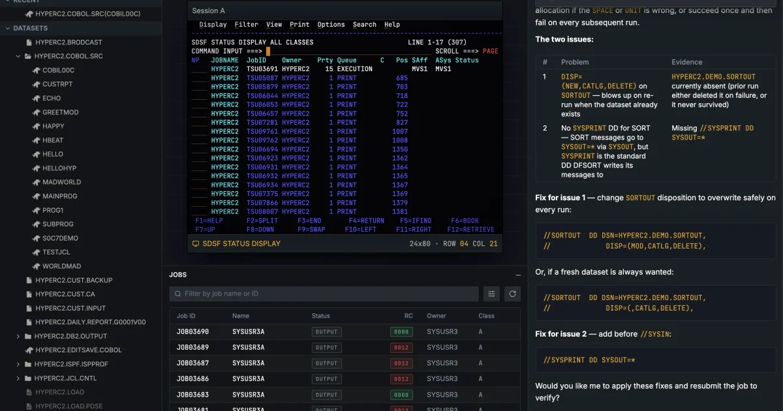Click the GREETMOD member icon
Viewport: 783px width, 411px height.
click(x=37, y=112)
